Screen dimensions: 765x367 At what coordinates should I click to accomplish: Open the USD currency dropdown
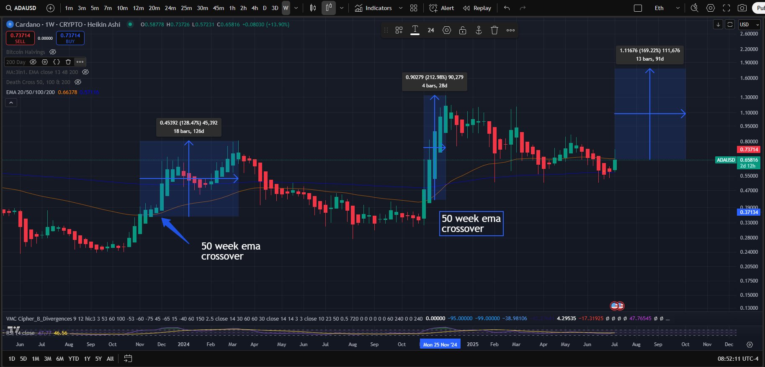tap(749, 24)
